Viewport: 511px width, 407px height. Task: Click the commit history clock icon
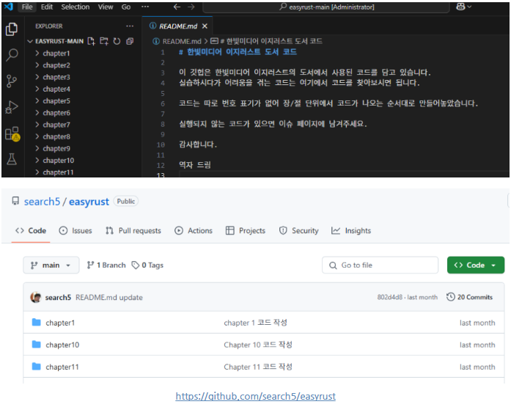(450, 297)
